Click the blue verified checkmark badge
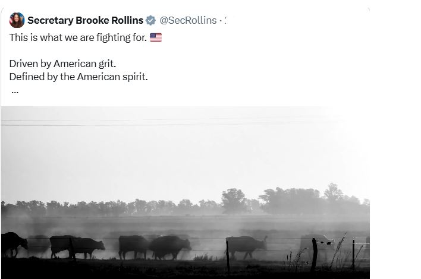The width and height of the screenshot is (421, 279). pos(152,20)
